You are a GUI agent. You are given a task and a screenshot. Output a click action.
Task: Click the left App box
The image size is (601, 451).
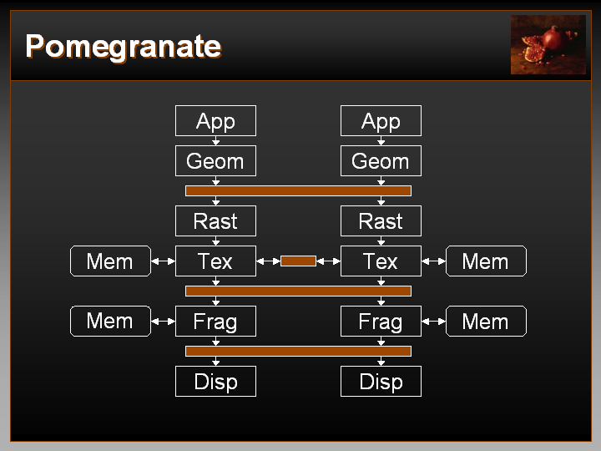215,121
